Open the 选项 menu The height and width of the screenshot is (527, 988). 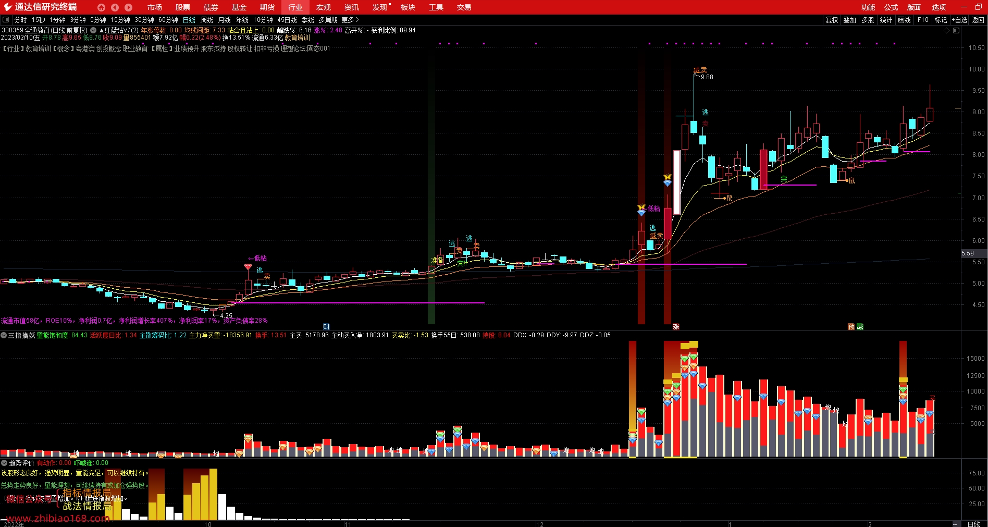click(939, 7)
